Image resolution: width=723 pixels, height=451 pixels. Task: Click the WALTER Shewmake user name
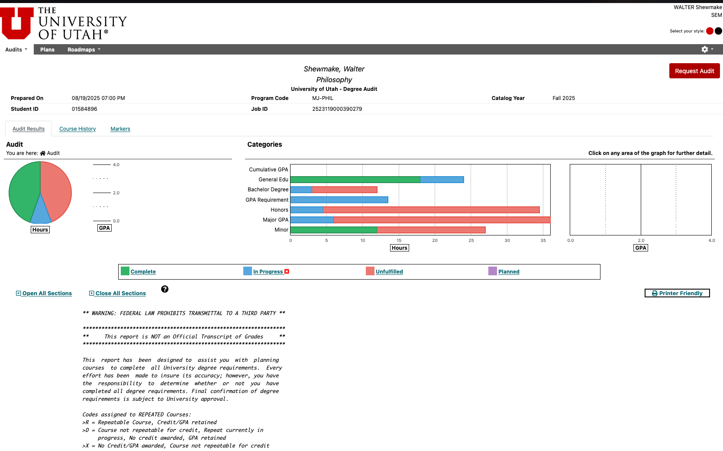click(697, 7)
